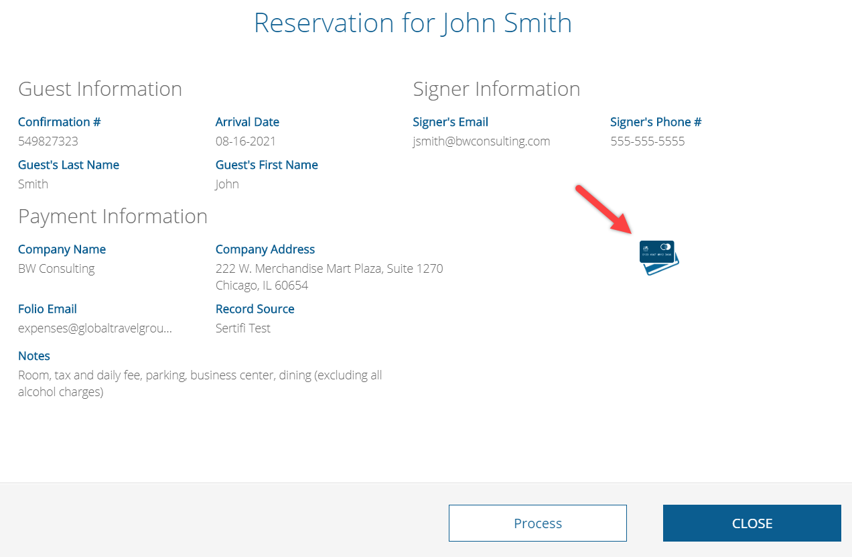Screen dimensions: 852x557
Task: Select the Merchandise Mart Plaza address line
Action: (330, 269)
